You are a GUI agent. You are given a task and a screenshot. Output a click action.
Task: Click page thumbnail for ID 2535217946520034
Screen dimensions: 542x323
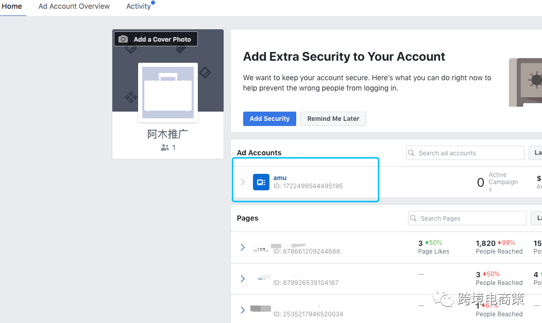pos(261,309)
